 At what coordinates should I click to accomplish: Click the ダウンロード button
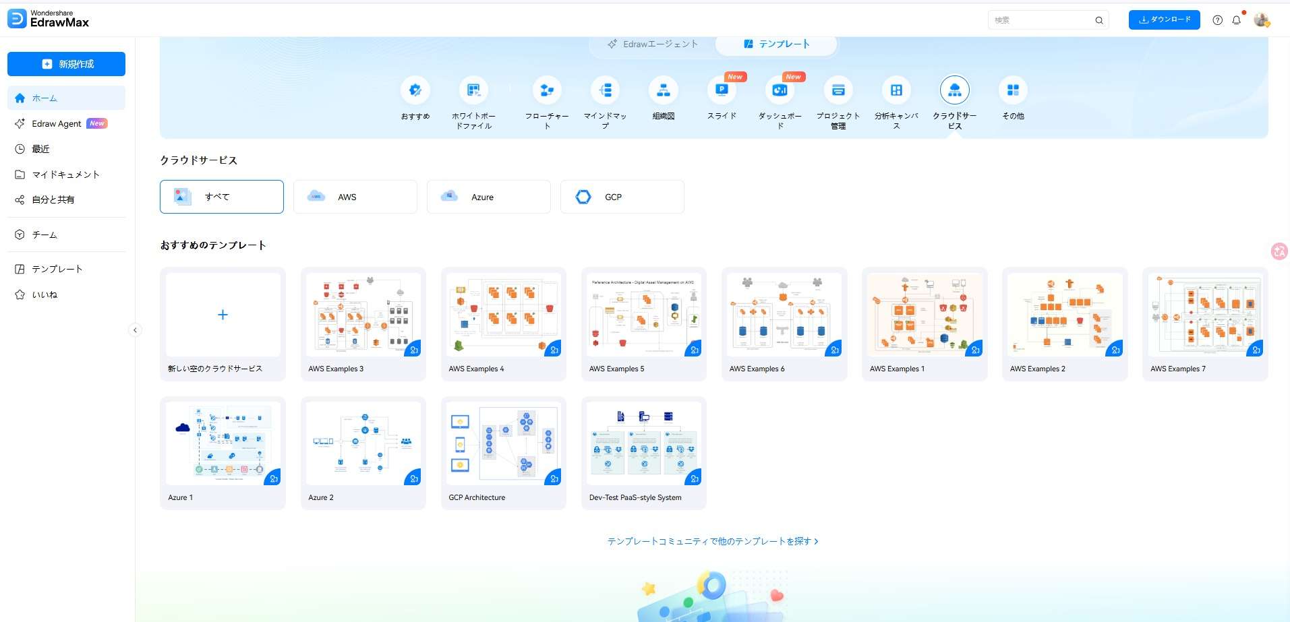tap(1163, 20)
